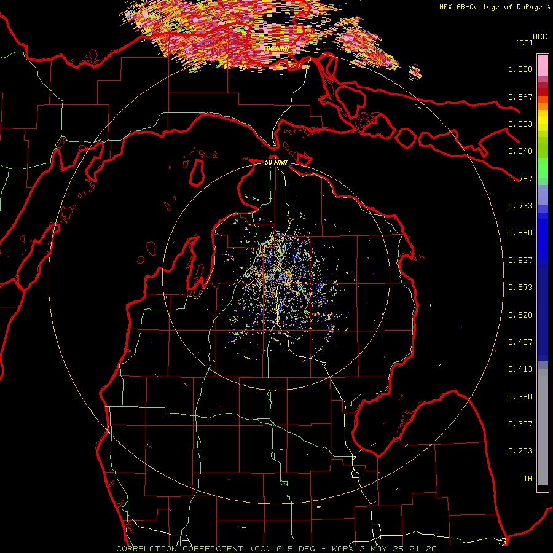Click the 0.5 DEG elevation text
553x553 pixels.
tap(296, 549)
